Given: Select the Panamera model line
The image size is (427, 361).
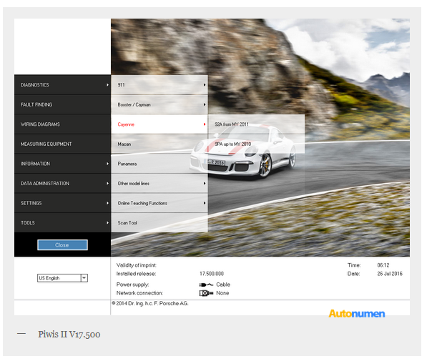Looking at the screenshot, I should 159,164.
